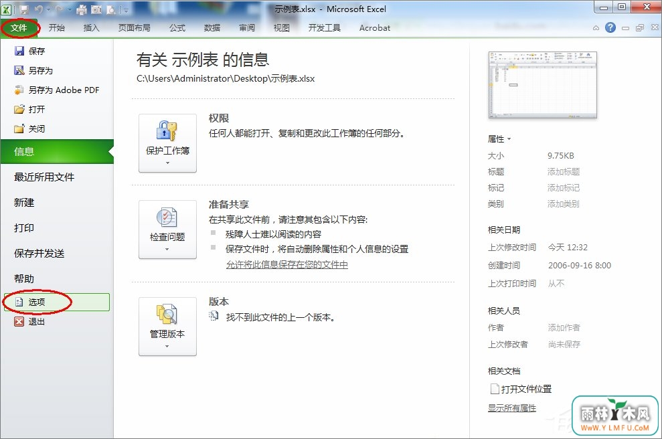Switch to the 页面布局 tab
This screenshot has height=439, width=662.
pyautogui.click(x=135, y=28)
